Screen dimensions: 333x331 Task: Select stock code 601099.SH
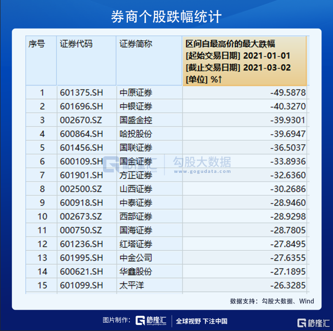pyautogui.click(x=81, y=285)
